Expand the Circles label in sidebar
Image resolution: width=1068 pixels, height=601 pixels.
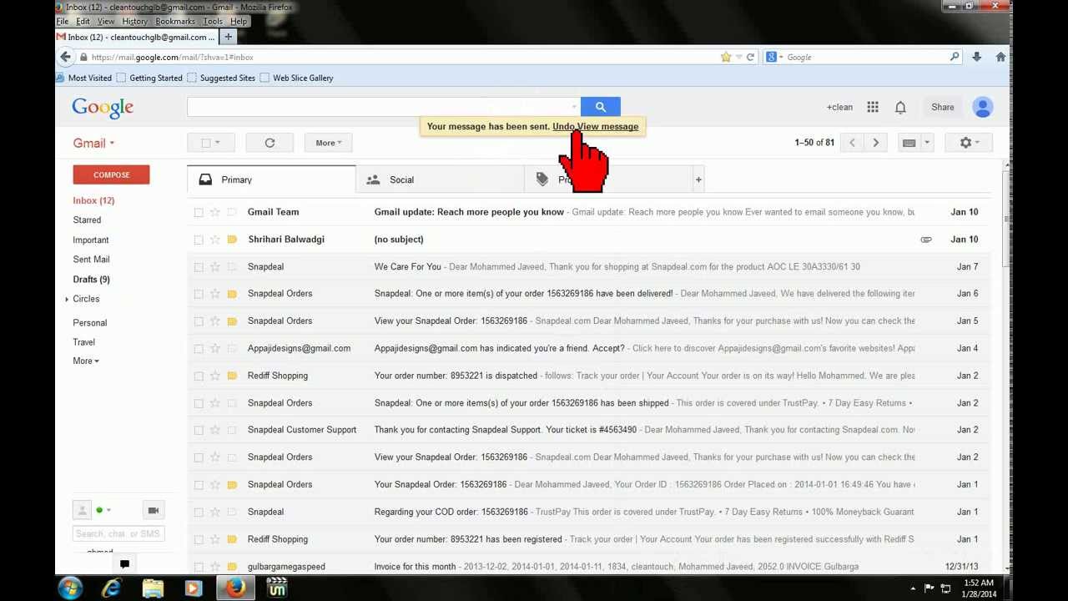67,299
